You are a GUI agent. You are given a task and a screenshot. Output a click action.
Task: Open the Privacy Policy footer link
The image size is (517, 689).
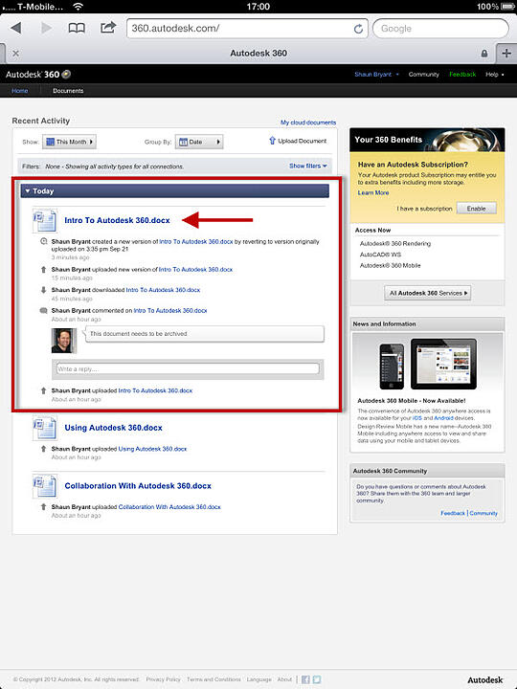click(x=163, y=679)
